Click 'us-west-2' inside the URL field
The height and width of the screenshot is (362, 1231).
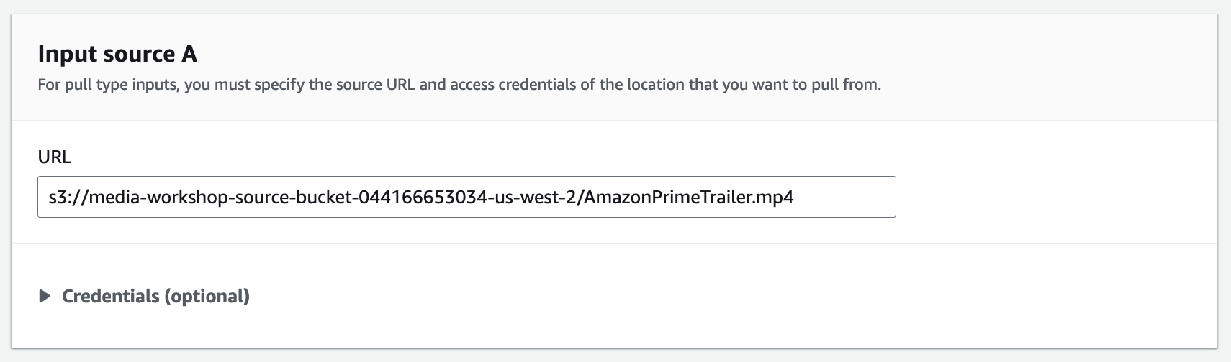pos(533,197)
